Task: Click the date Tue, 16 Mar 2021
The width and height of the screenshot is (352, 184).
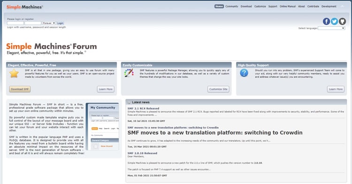Action: click(147, 146)
